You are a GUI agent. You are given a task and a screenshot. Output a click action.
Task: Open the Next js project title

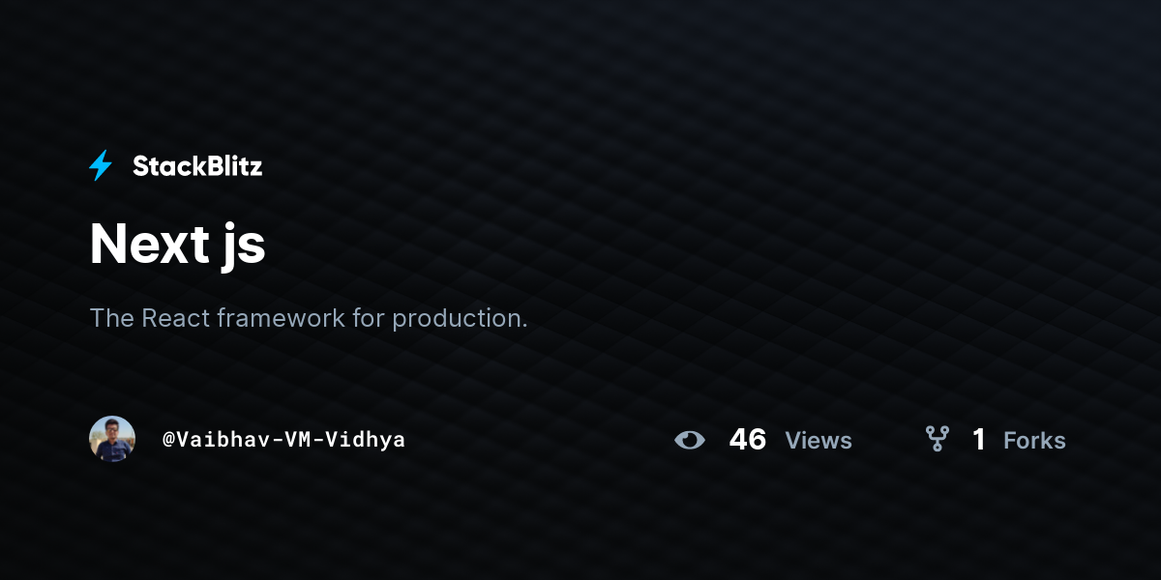(x=177, y=245)
